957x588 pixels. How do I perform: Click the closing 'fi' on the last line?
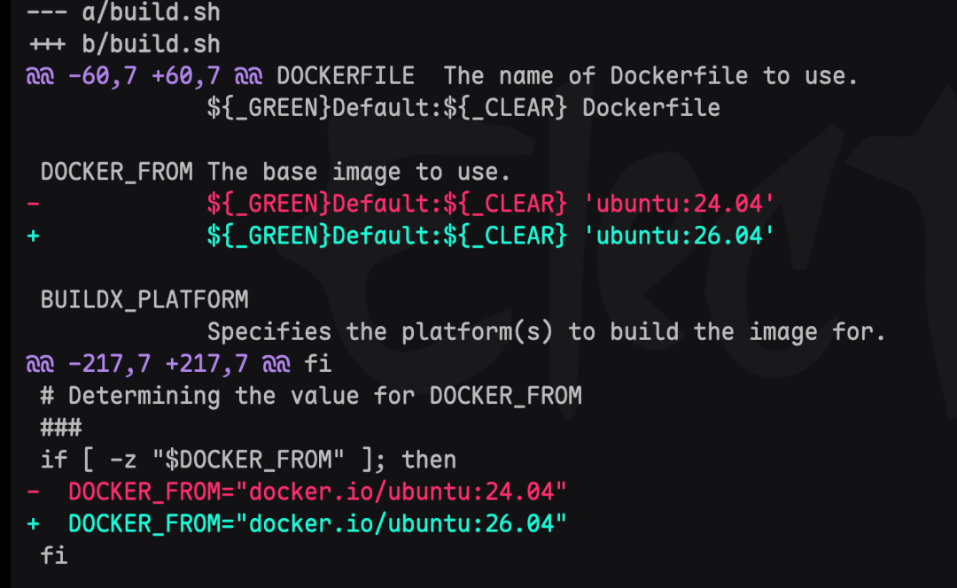pyautogui.click(x=54, y=555)
